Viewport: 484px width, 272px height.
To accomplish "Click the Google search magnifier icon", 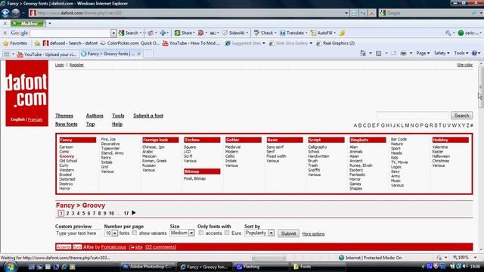I will 474,13.
